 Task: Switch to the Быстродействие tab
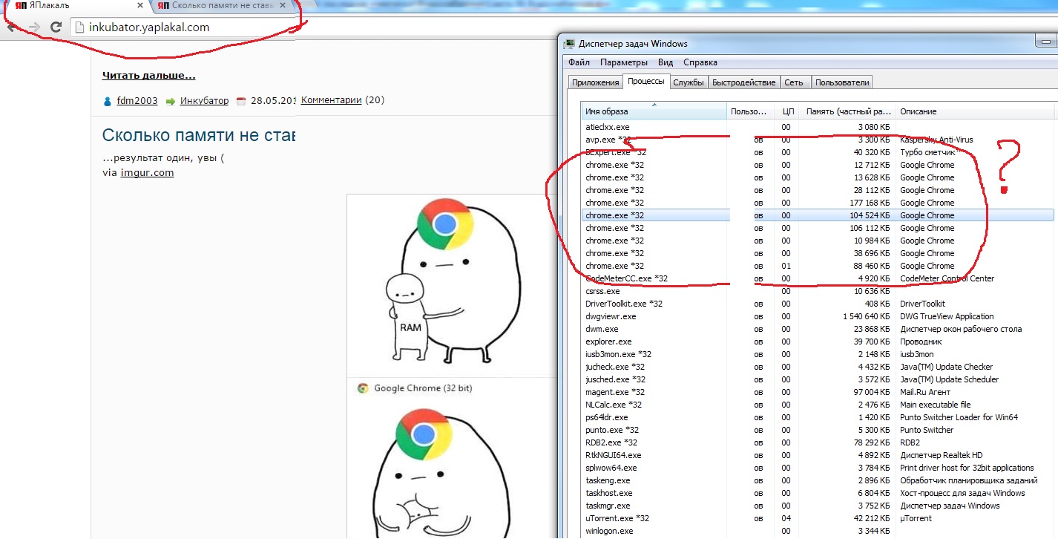click(x=743, y=82)
